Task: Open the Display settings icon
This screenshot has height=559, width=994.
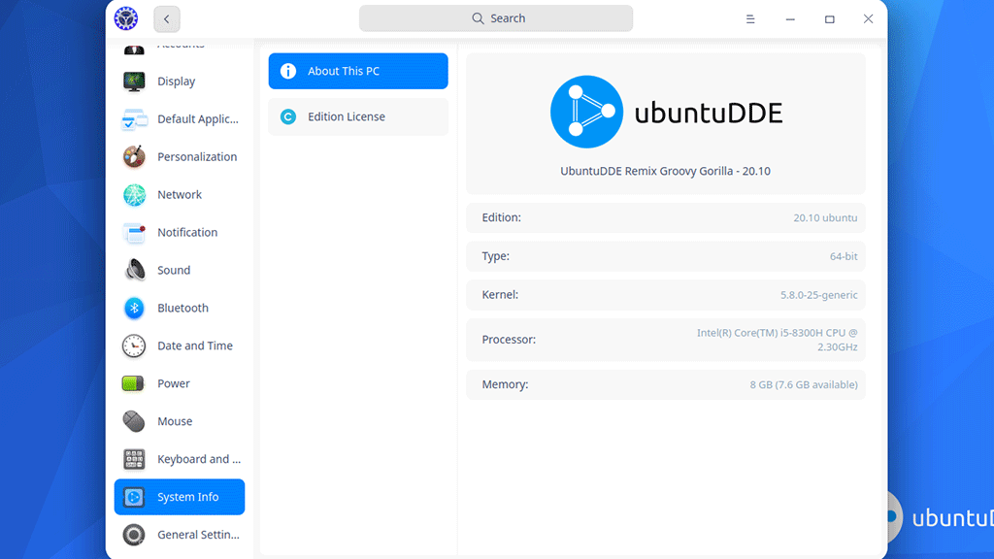Action: 134,82
